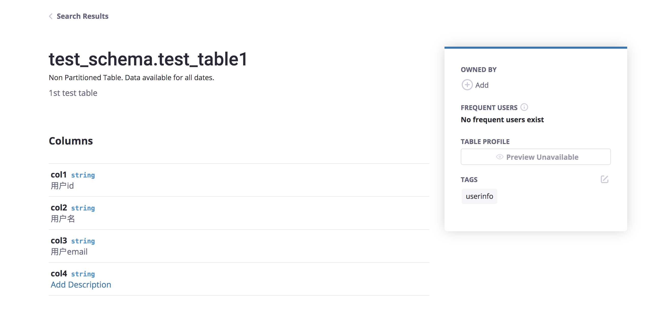Image resolution: width=649 pixels, height=319 pixels.
Task: Expand the col1 column row
Action: [239, 180]
